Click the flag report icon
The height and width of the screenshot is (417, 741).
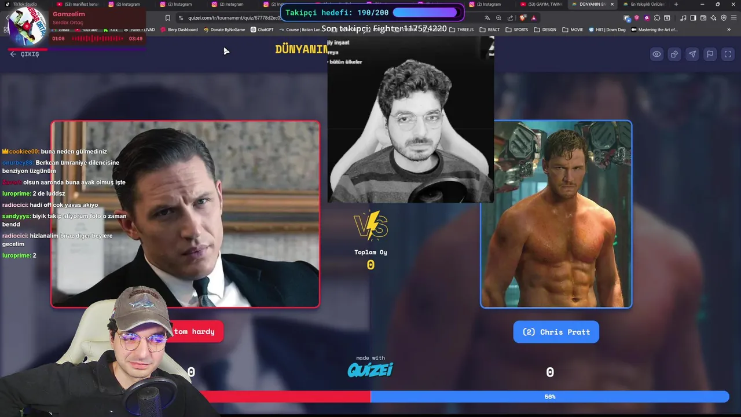(x=710, y=54)
